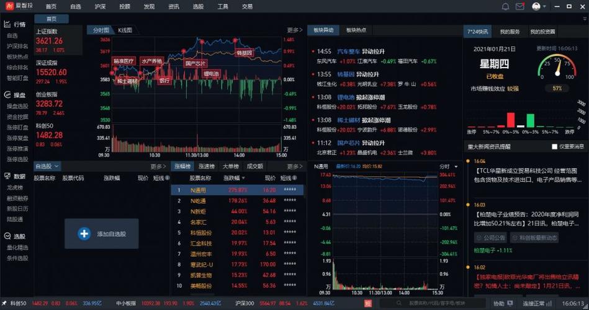Click the panel layout icon below the close button
This screenshot has width=589, height=310.
585,19
